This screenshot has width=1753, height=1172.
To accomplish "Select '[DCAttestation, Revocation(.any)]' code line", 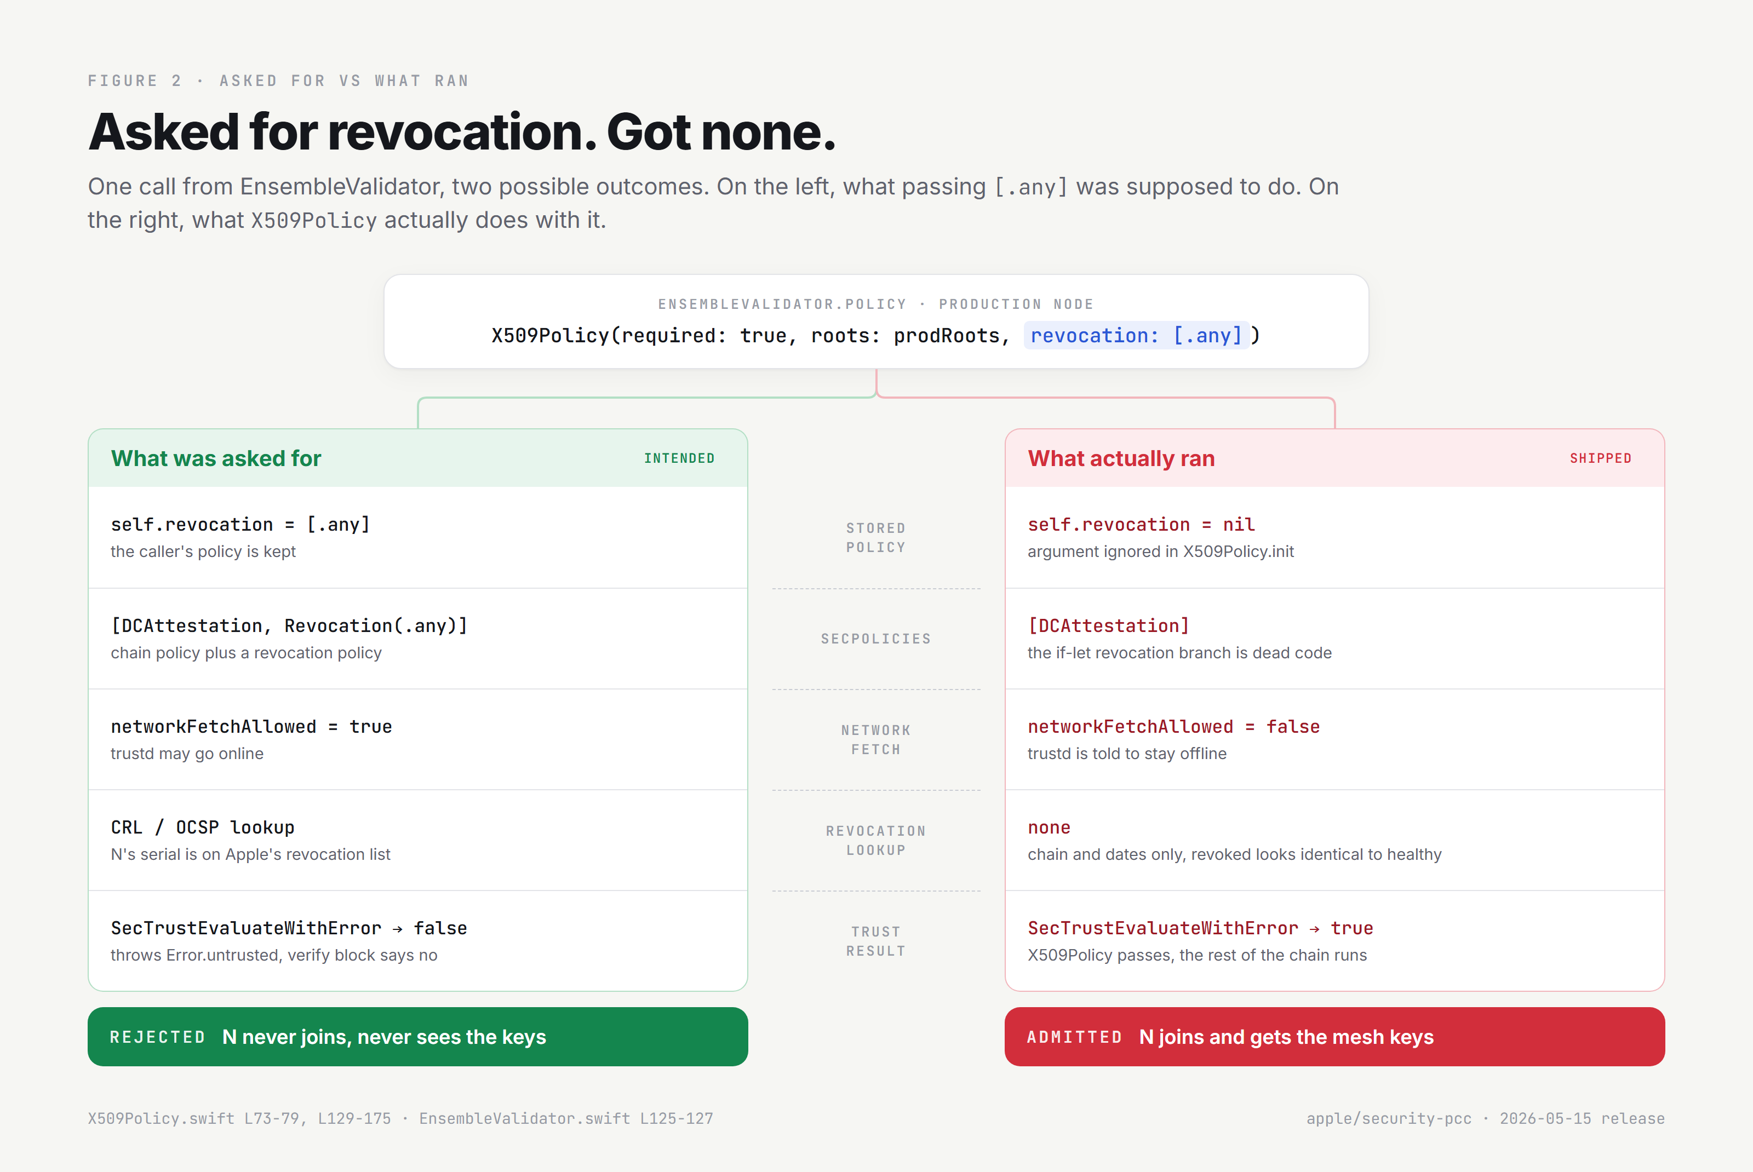I will (x=289, y=625).
